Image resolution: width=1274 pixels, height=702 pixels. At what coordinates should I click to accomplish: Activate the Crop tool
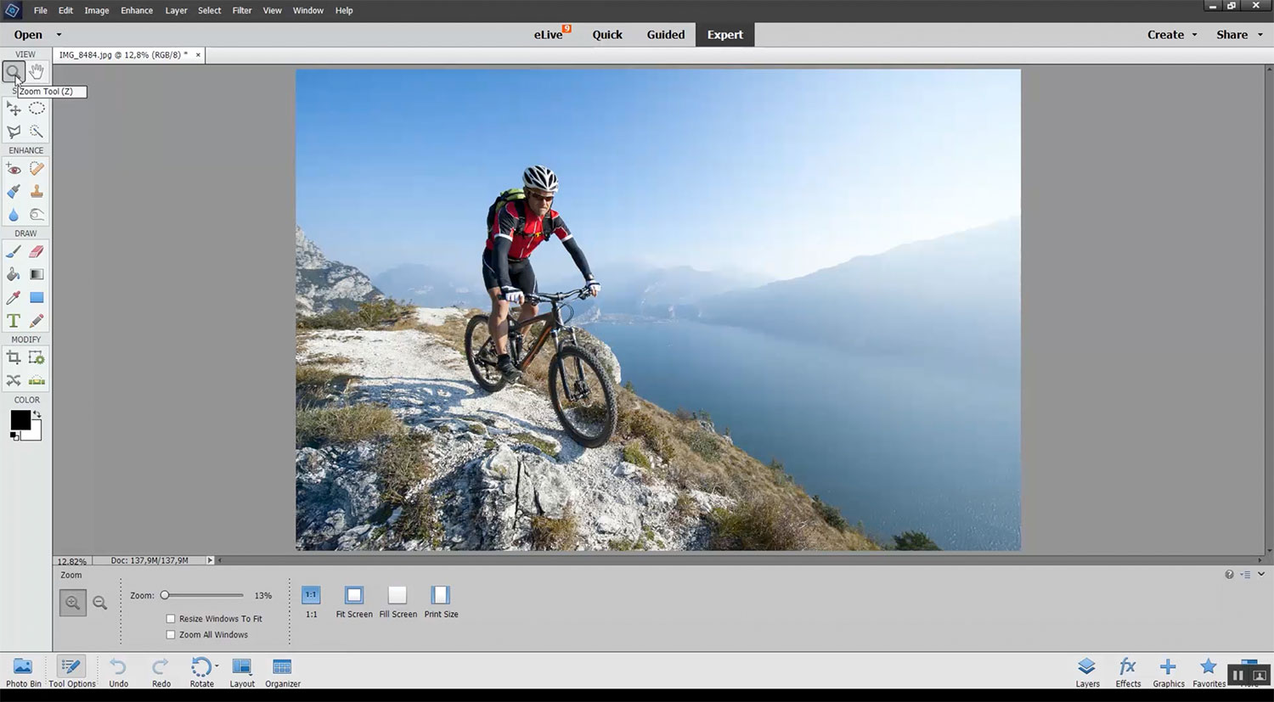(x=14, y=358)
